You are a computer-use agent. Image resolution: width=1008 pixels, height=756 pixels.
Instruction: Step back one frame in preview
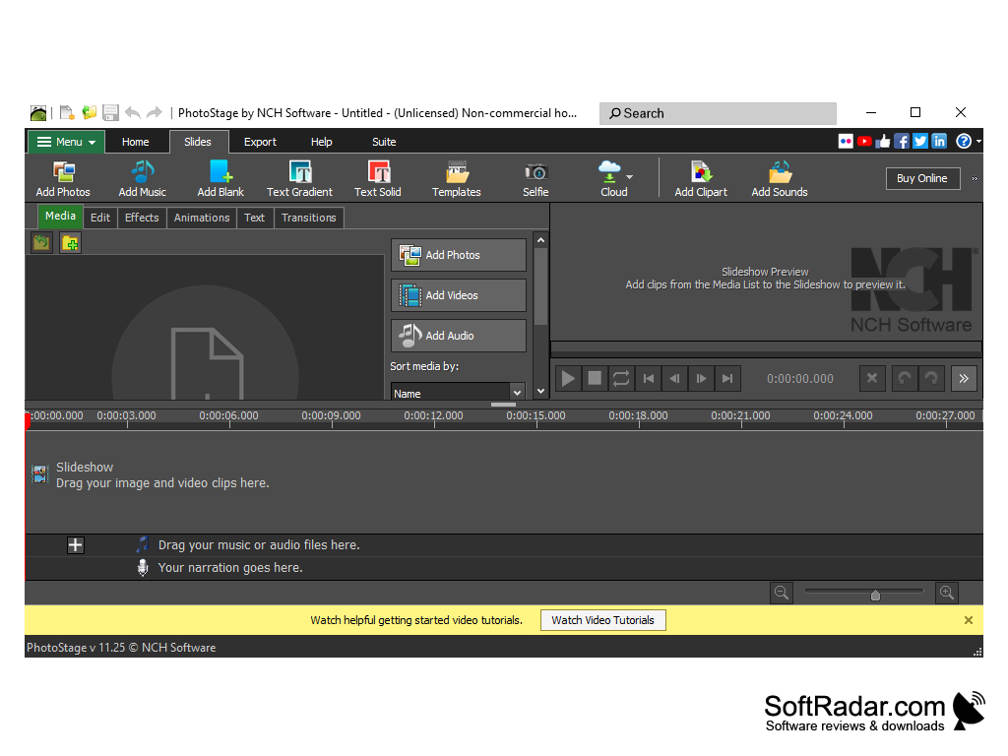pyautogui.click(x=674, y=379)
